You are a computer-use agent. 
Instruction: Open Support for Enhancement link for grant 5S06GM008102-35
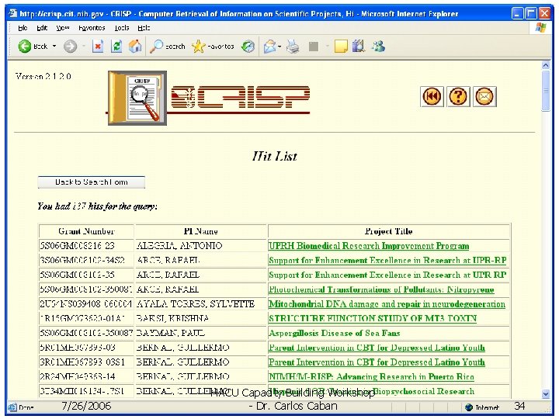[x=387, y=275]
